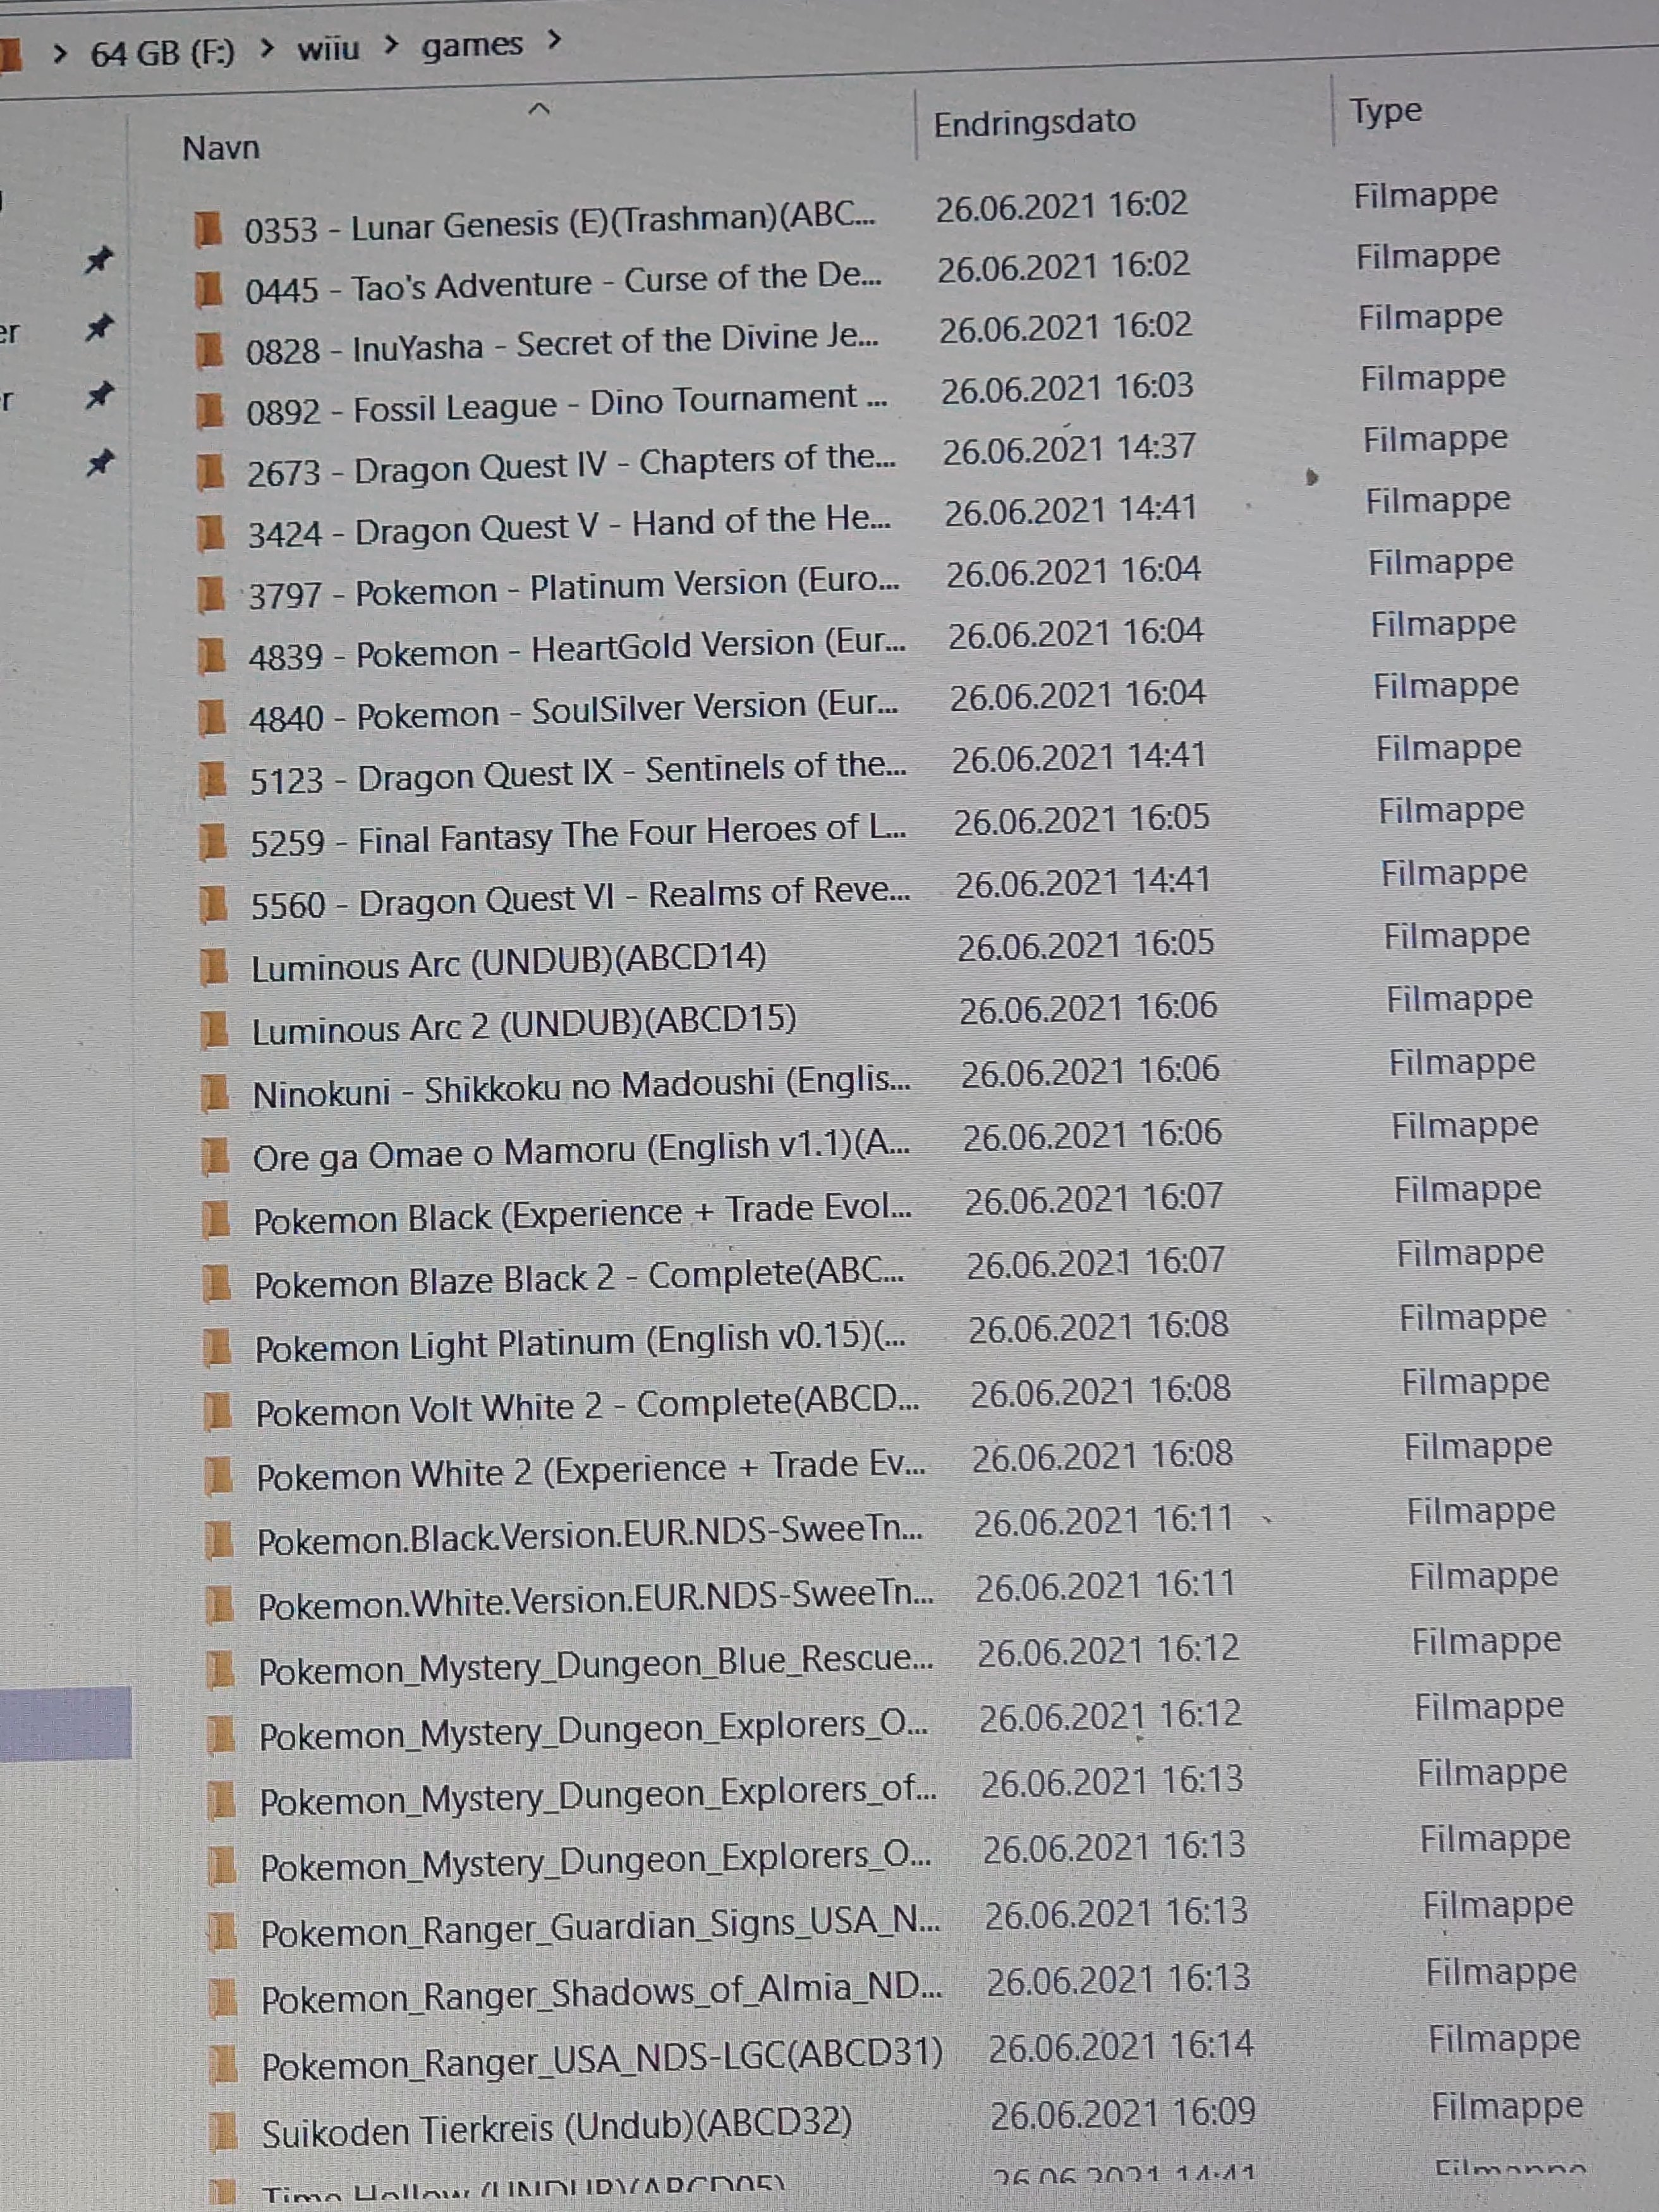Click folder icon for Pokemon_Ranger_USA_NDS-LGC
Screen dimensions: 1659x2212
(222, 2065)
